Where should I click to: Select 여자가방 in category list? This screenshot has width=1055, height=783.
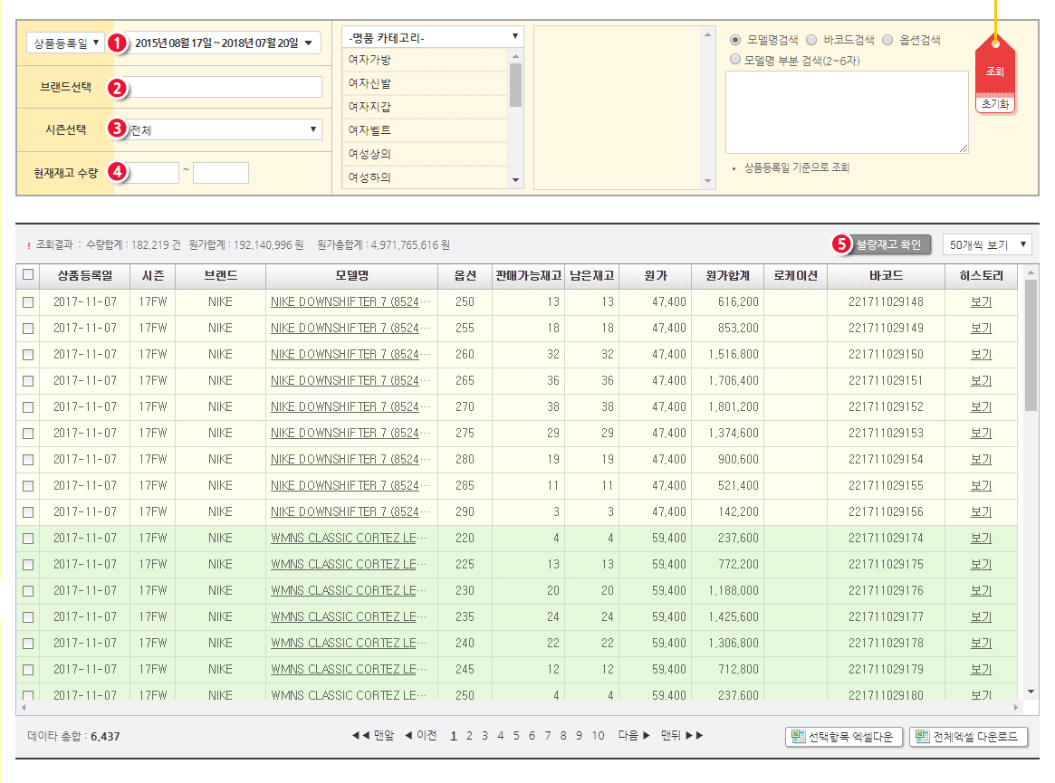coord(426,60)
